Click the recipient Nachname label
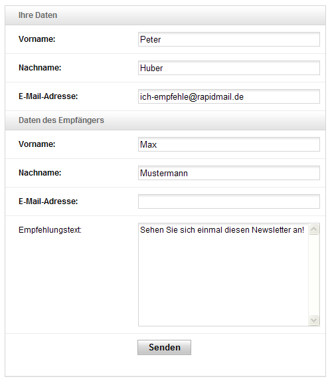Viewport: 330px width, 379px height. pos(40,173)
